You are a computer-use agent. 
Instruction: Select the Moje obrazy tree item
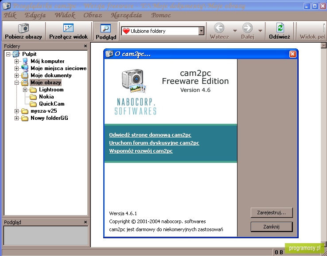(46, 83)
